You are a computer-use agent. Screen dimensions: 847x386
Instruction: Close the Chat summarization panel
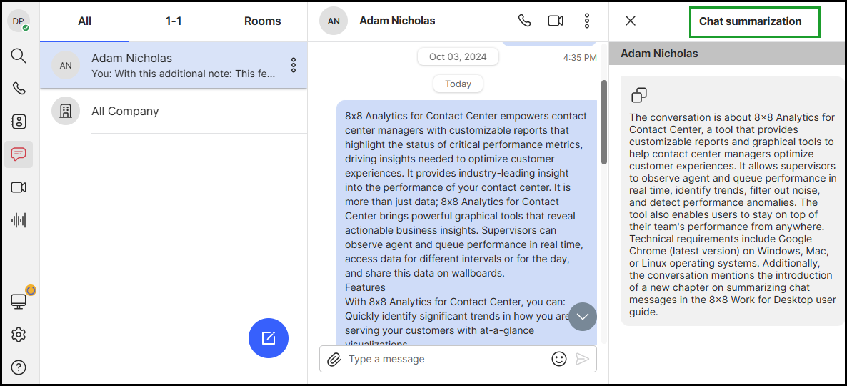pyautogui.click(x=631, y=21)
